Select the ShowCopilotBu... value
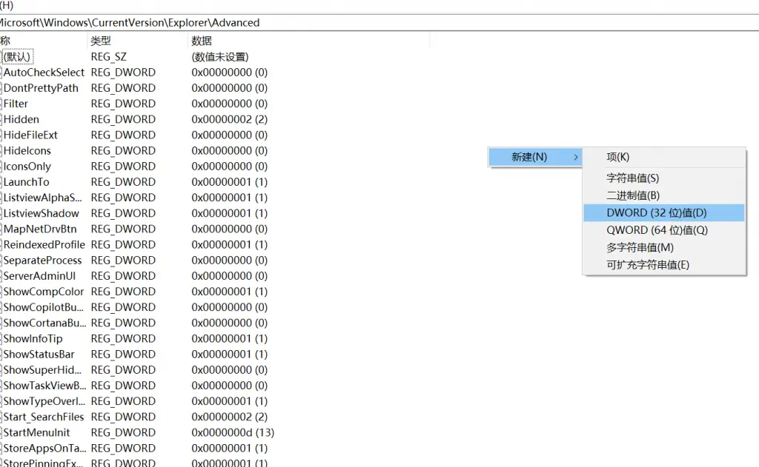The image size is (759, 467). tap(43, 307)
